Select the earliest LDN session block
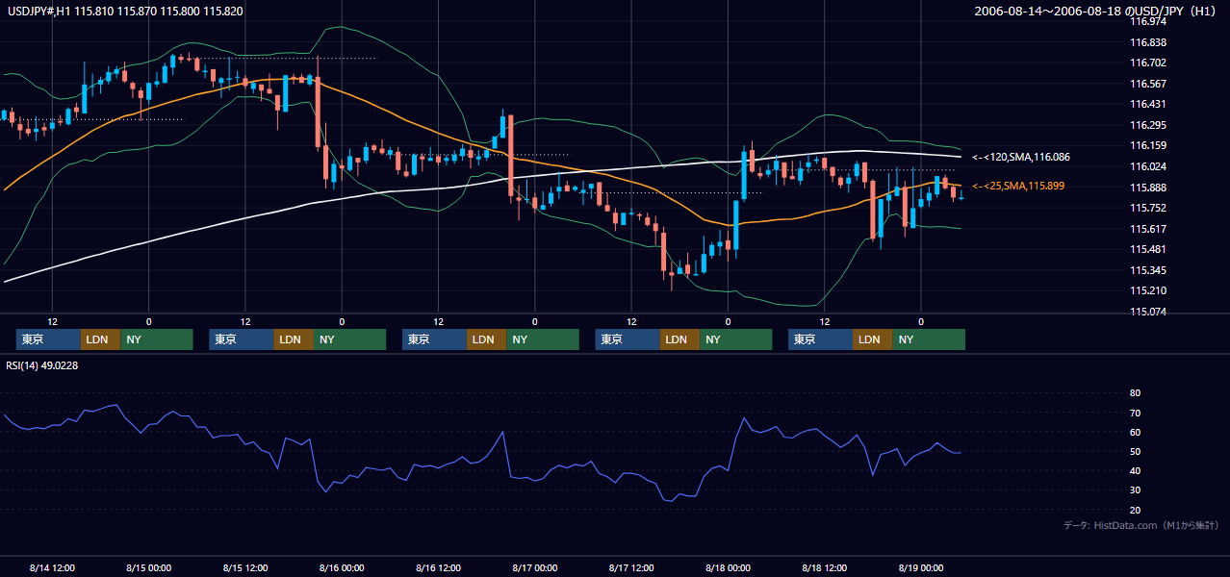 coord(100,339)
